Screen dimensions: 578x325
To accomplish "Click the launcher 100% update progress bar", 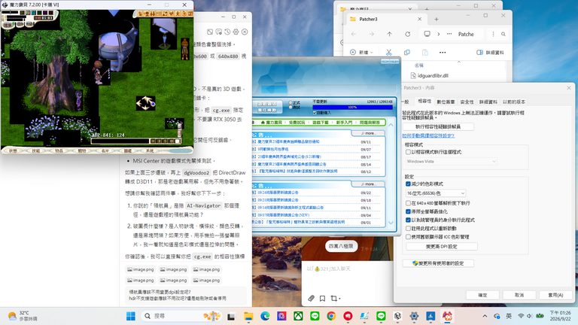I will tap(352, 108).
